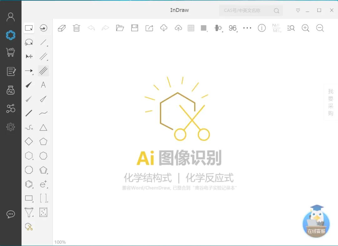Image resolution: width=338 pixels, height=246 pixels.
Task: Open the reagent flask module
Action: [11, 90]
